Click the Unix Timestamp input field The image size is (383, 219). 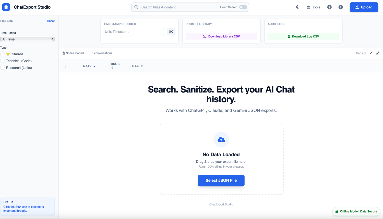click(x=134, y=32)
